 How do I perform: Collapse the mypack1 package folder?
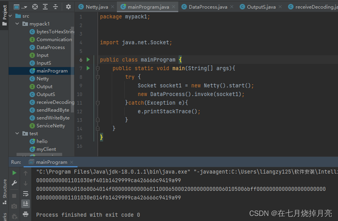pos(18,24)
